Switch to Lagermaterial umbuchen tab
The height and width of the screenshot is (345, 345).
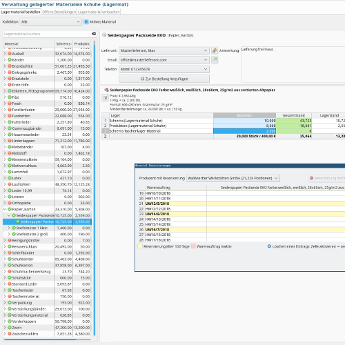pos(99,12)
